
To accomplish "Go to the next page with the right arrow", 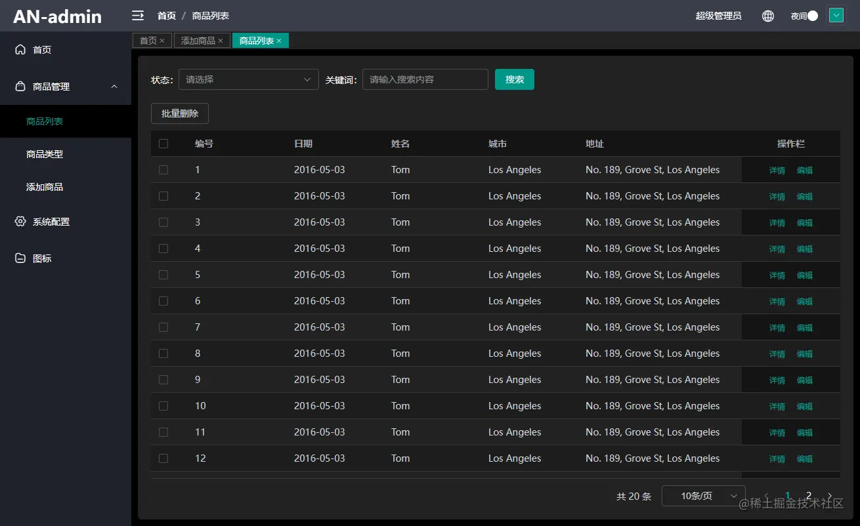I will pyautogui.click(x=830, y=496).
